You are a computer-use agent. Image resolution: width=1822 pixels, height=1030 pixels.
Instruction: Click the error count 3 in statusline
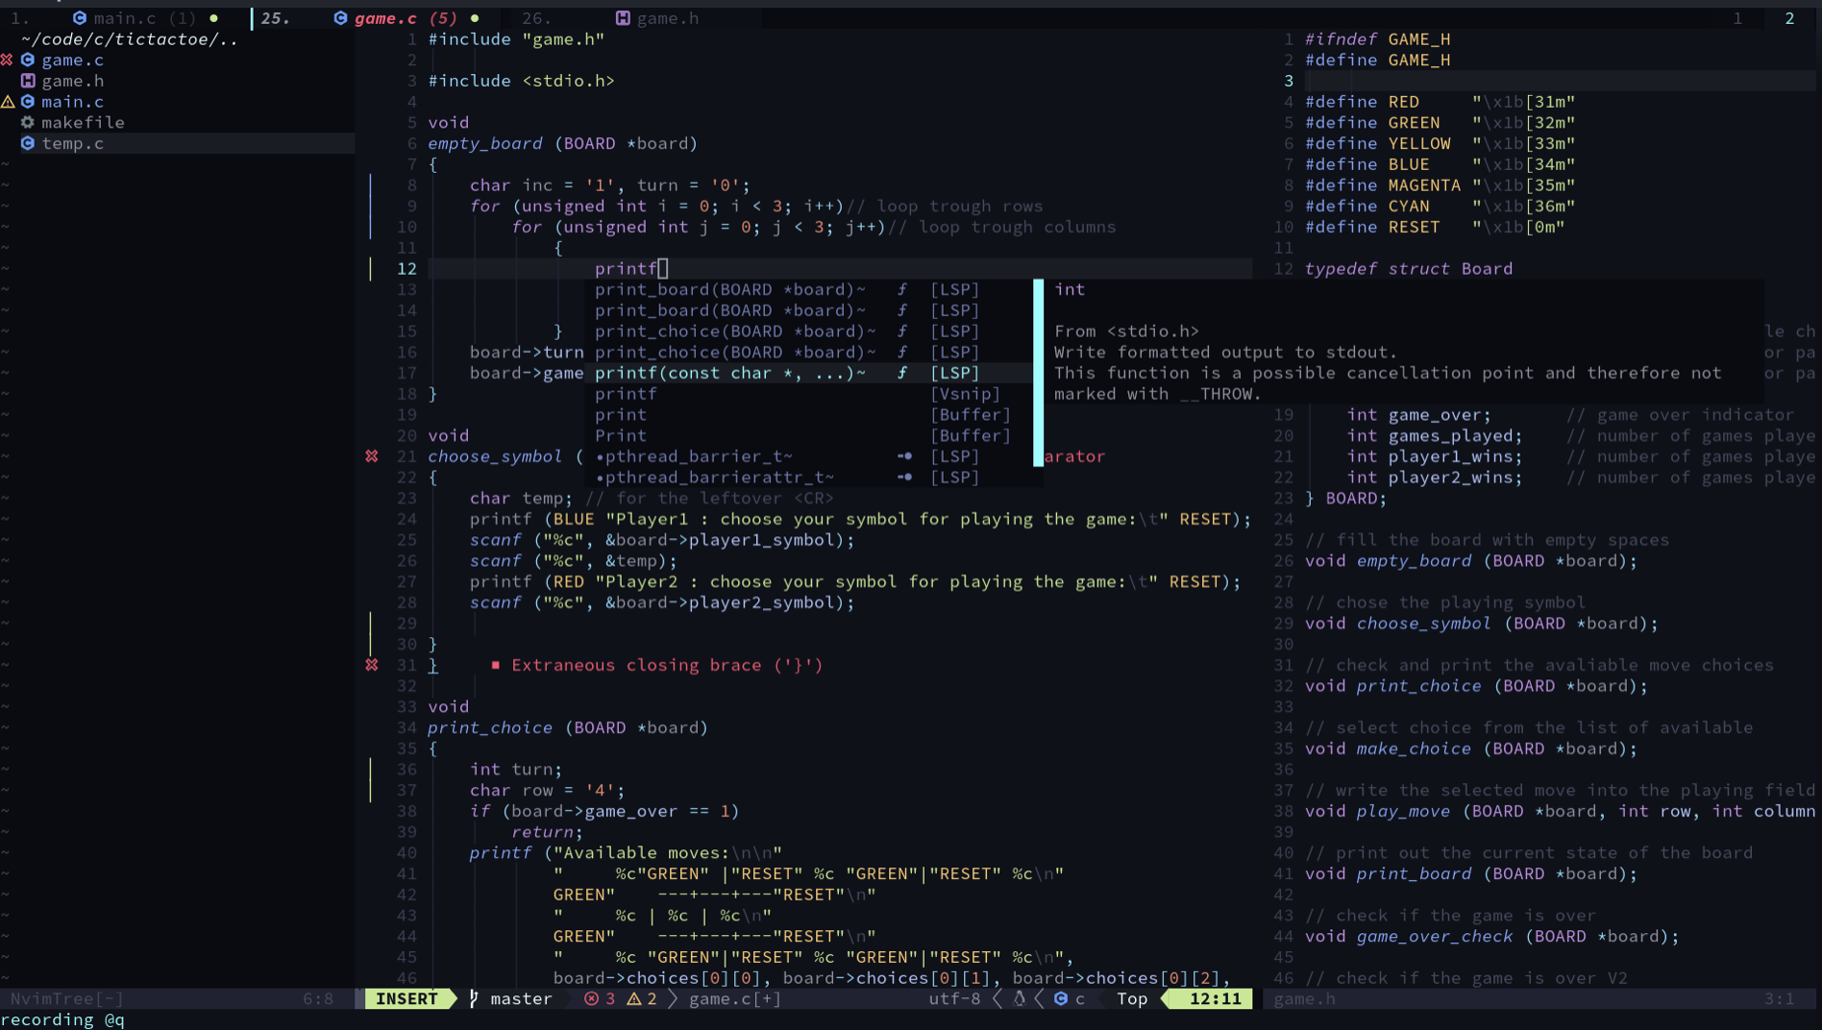[x=601, y=999]
